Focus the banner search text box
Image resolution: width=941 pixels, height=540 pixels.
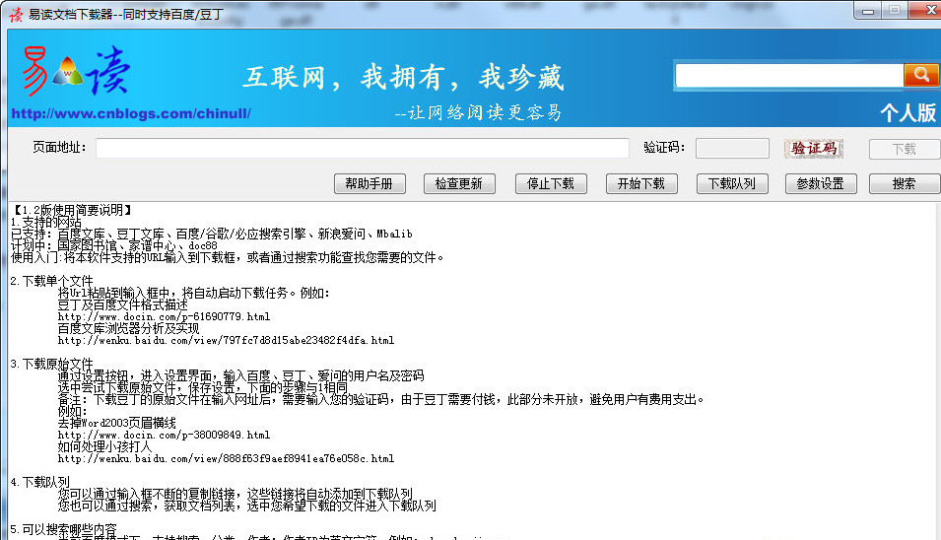[789, 76]
